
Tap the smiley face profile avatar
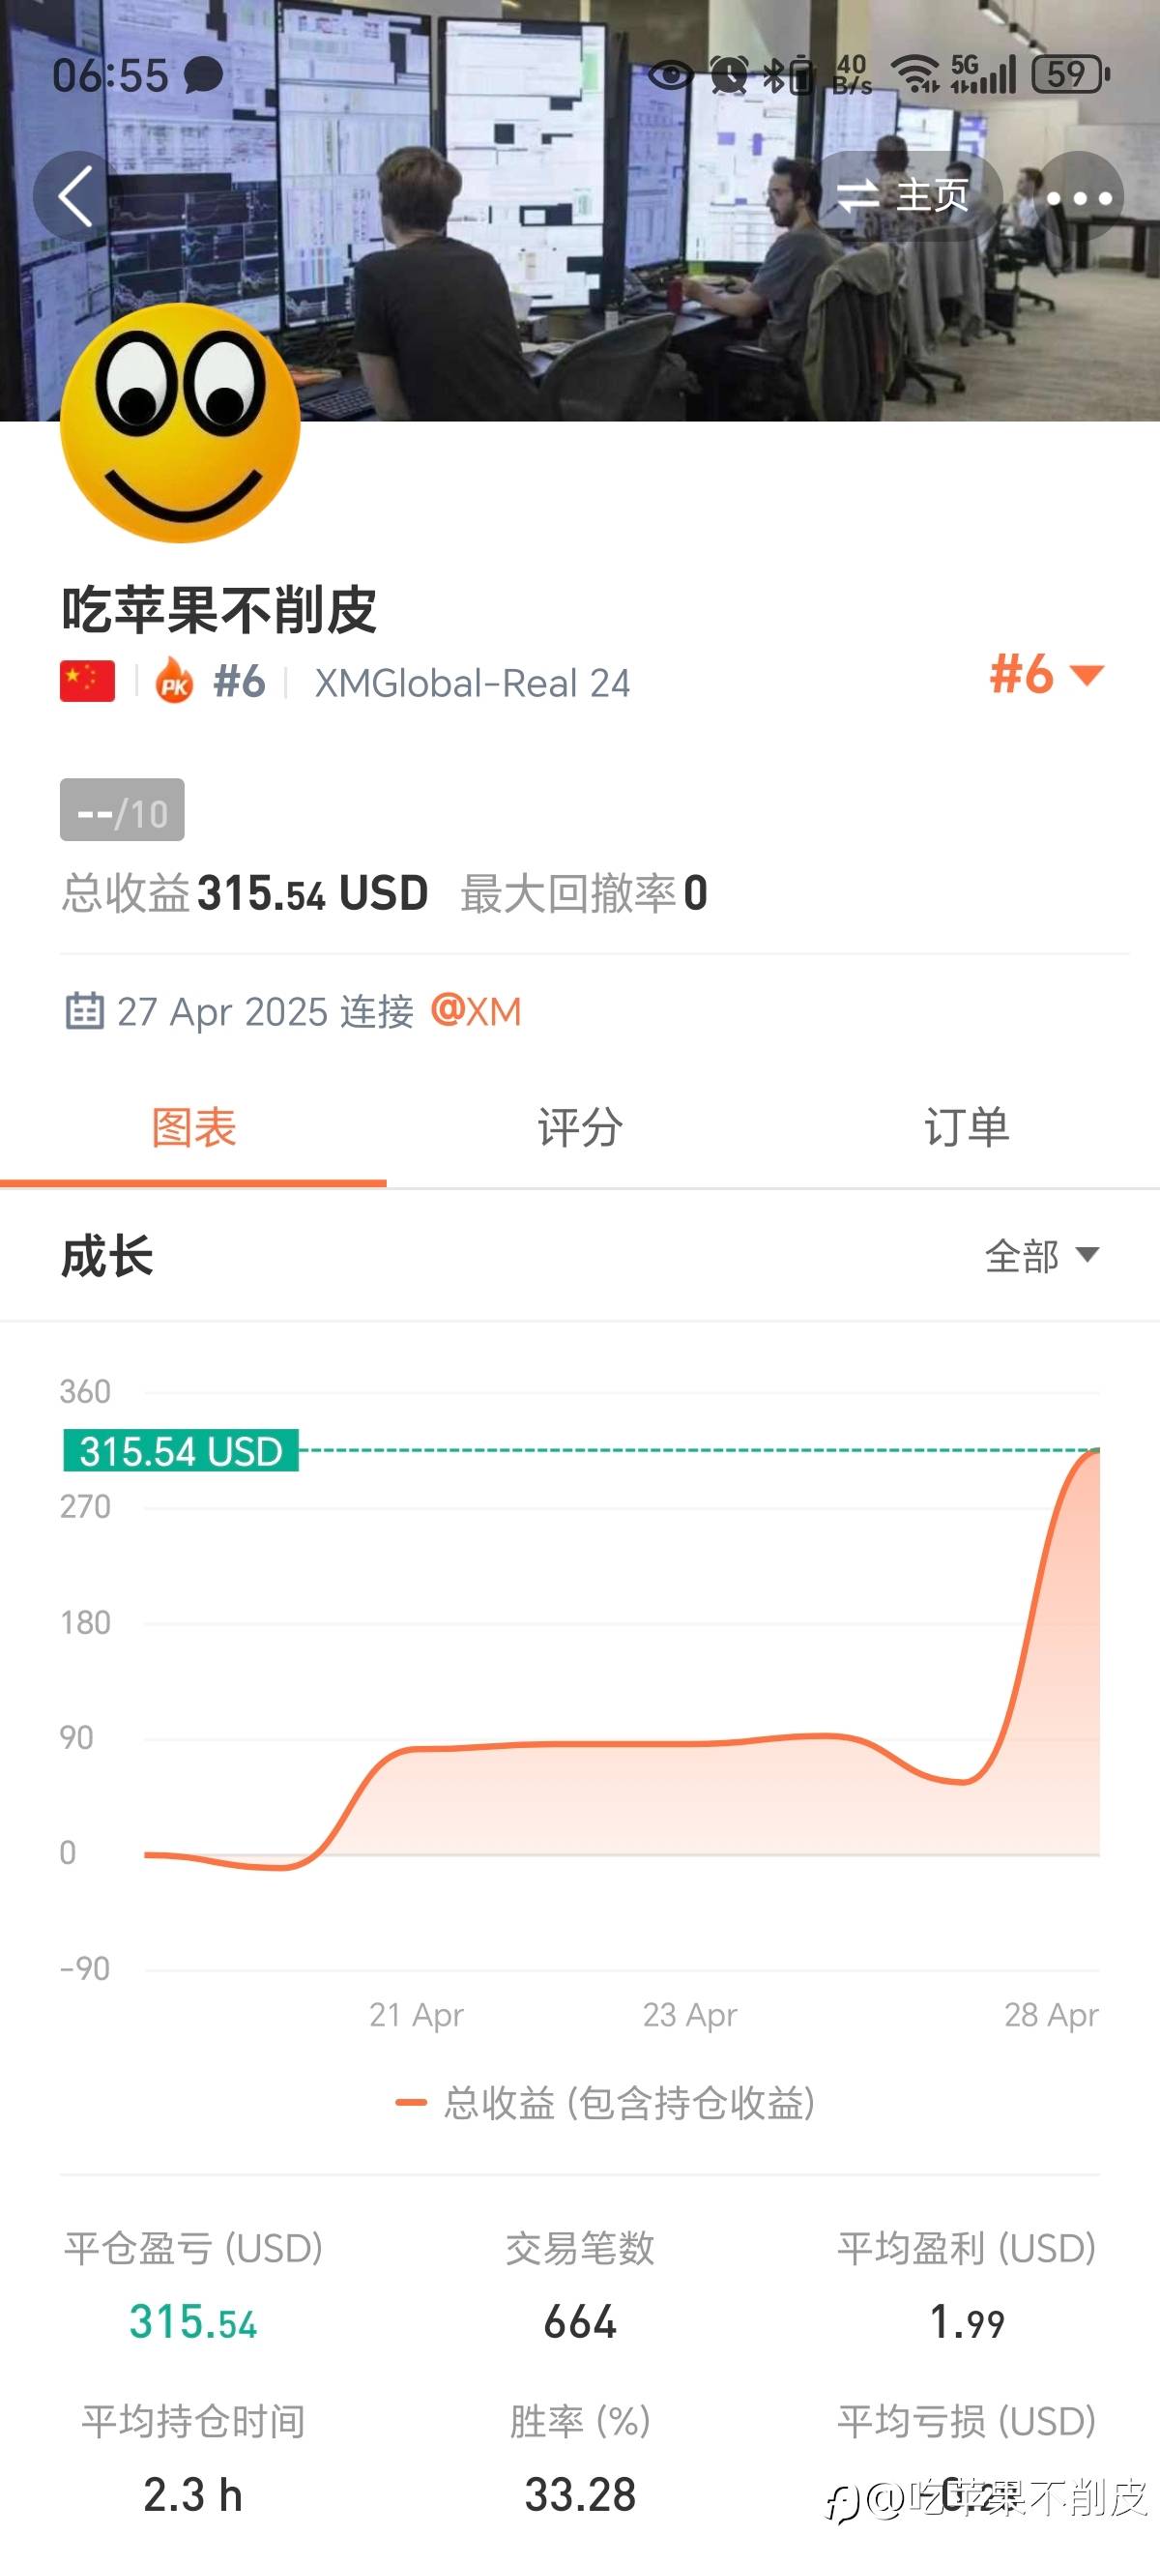click(x=180, y=424)
